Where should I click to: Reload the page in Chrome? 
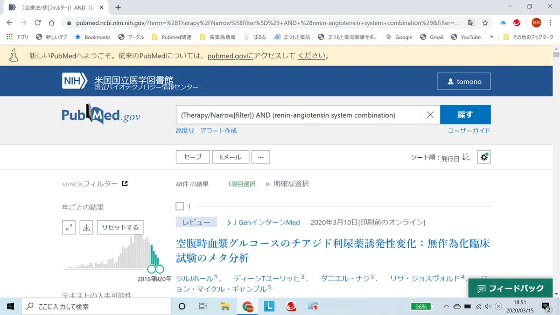[x=38, y=22]
